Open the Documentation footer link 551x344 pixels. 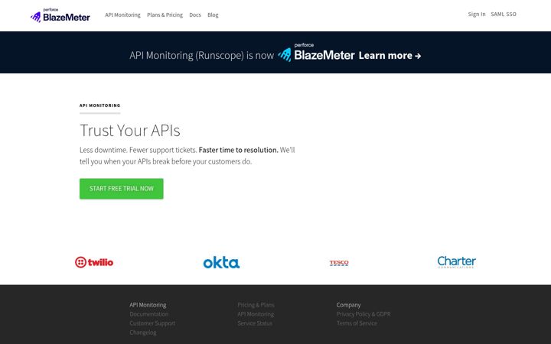click(149, 314)
